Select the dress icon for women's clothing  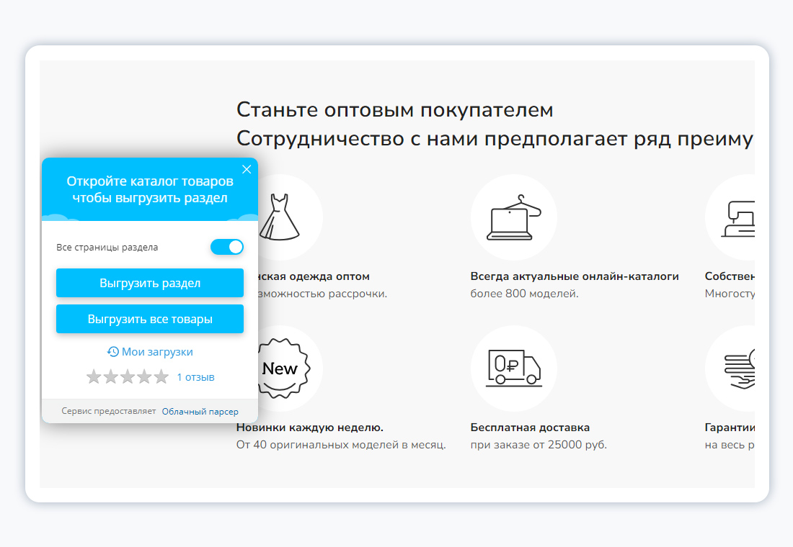[281, 214]
